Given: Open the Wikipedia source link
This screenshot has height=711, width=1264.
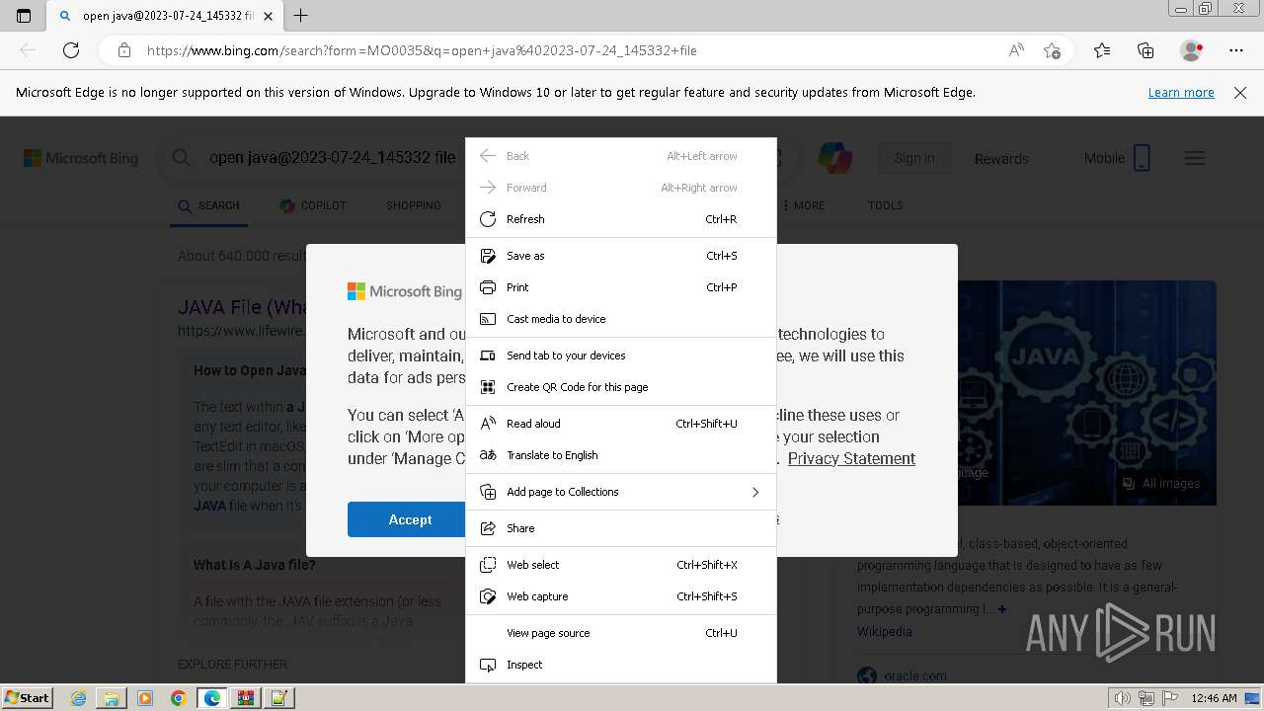Looking at the screenshot, I should (884, 631).
